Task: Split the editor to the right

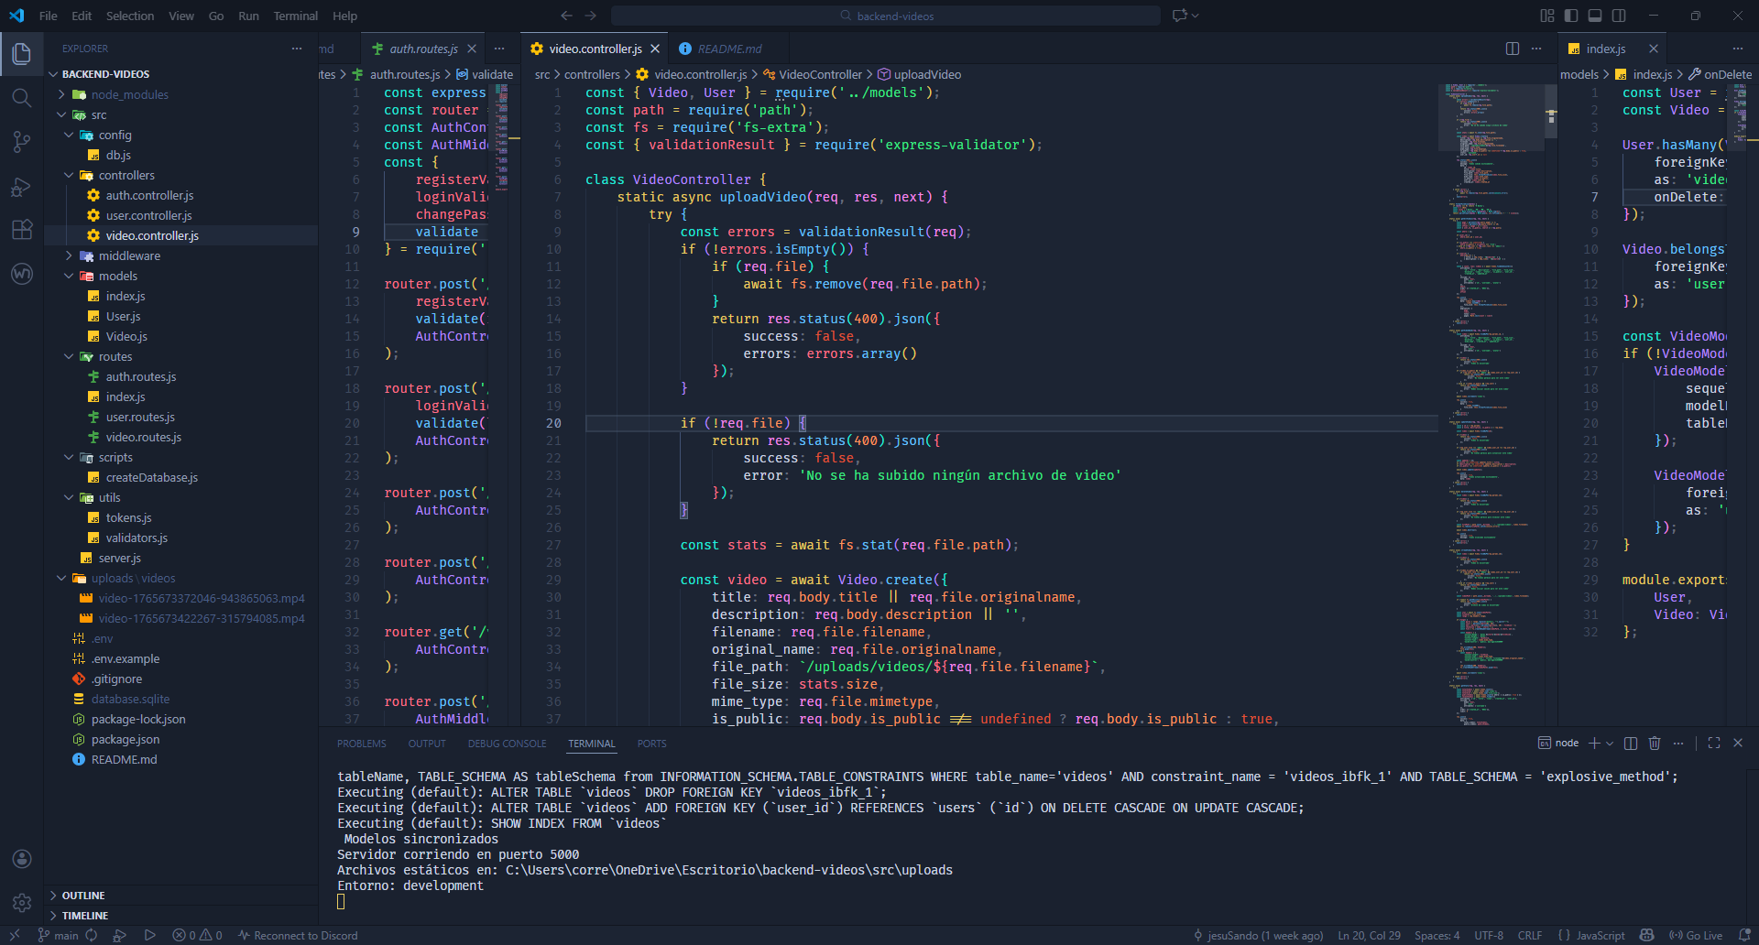Action: pos(1512,49)
